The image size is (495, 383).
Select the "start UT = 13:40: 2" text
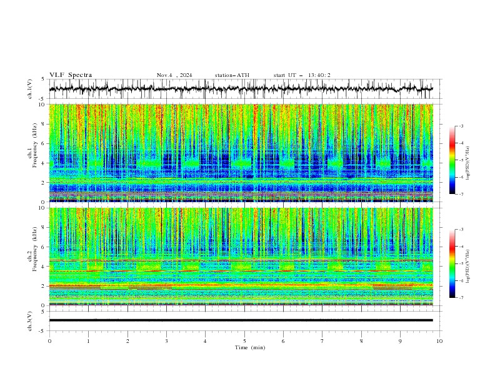302,75
